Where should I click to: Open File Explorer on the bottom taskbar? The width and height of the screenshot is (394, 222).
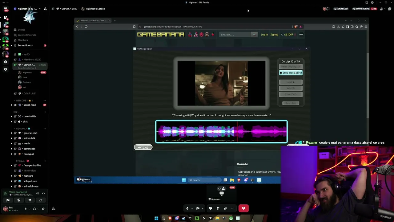(x=217, y=218)
